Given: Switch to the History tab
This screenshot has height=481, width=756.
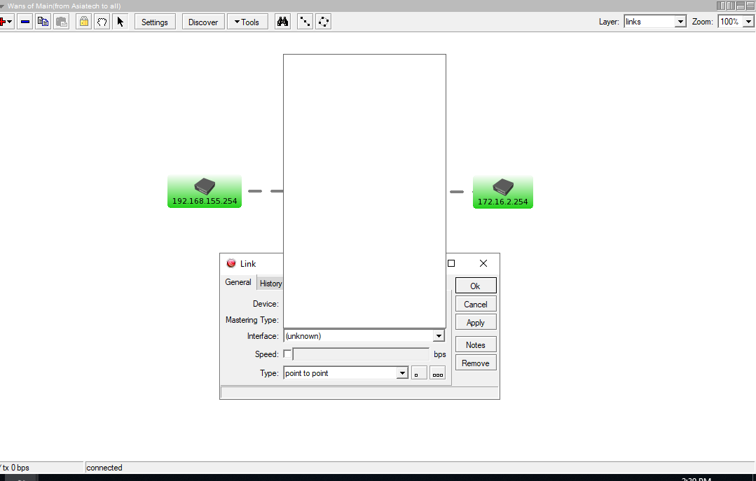Looking at the screenshot, I should [x=270, y=284].
